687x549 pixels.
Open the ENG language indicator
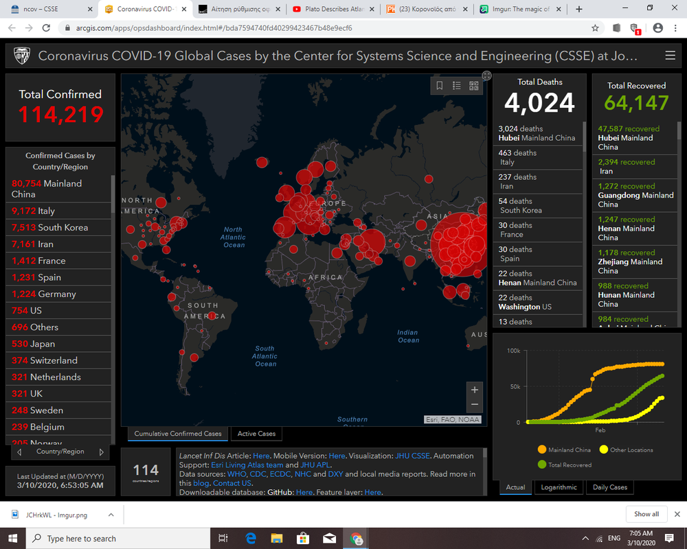click(613, 539)
